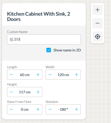This screenshot has width=111, height=123.
Task: Click the Show name in 2D label
Action: (67, 50)
